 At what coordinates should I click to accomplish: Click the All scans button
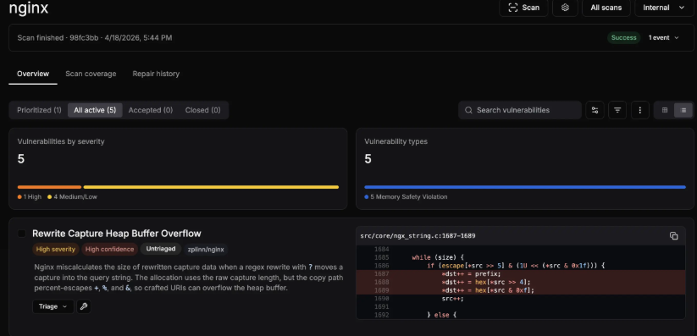point(606,8)
